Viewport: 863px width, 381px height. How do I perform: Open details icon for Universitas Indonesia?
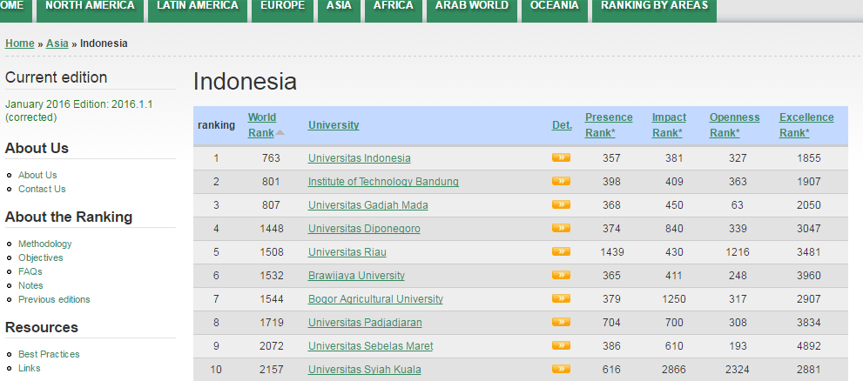pyautogui.click(x=561, y=157)
